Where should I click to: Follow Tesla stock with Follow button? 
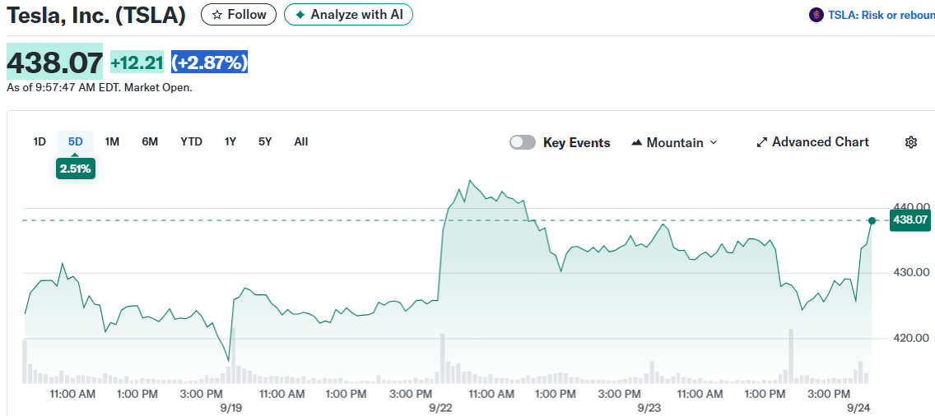click(239, 15)
